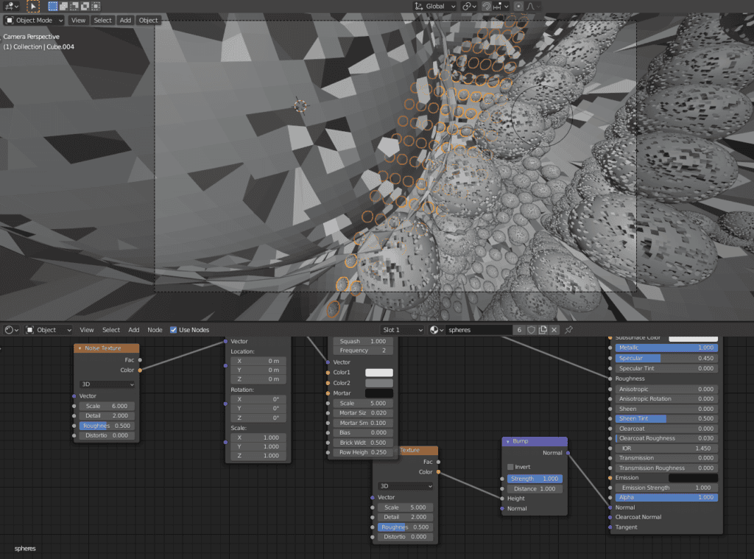Click the Color1 white swatch
Image resolution: width=754 pixels, height=559 pixels.
(379, 373)
